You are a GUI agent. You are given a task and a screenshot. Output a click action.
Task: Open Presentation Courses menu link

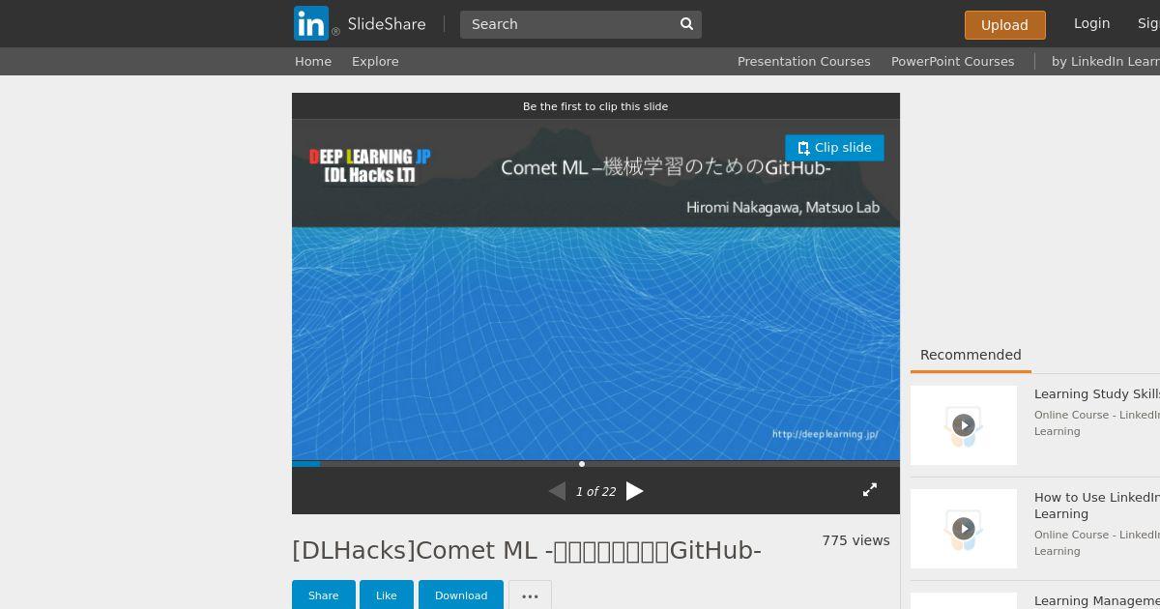tap(804, 61)
